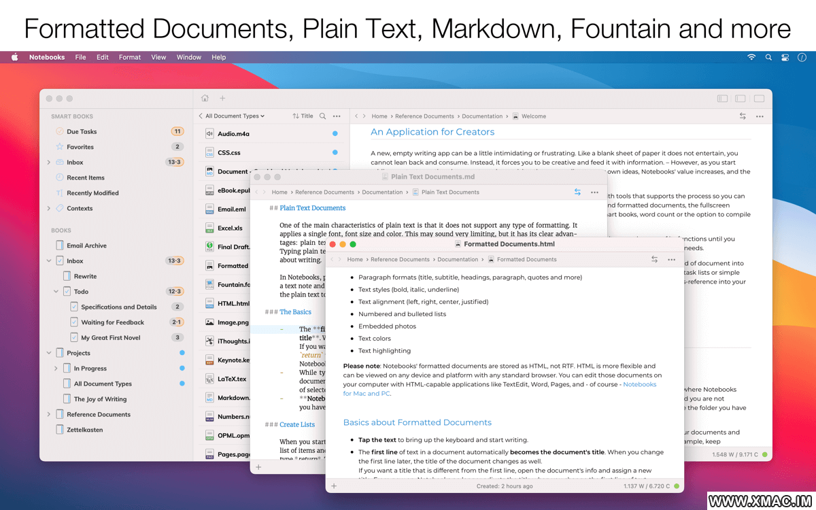
Task: Select the Email Archive book
Action: click(86, 245)
